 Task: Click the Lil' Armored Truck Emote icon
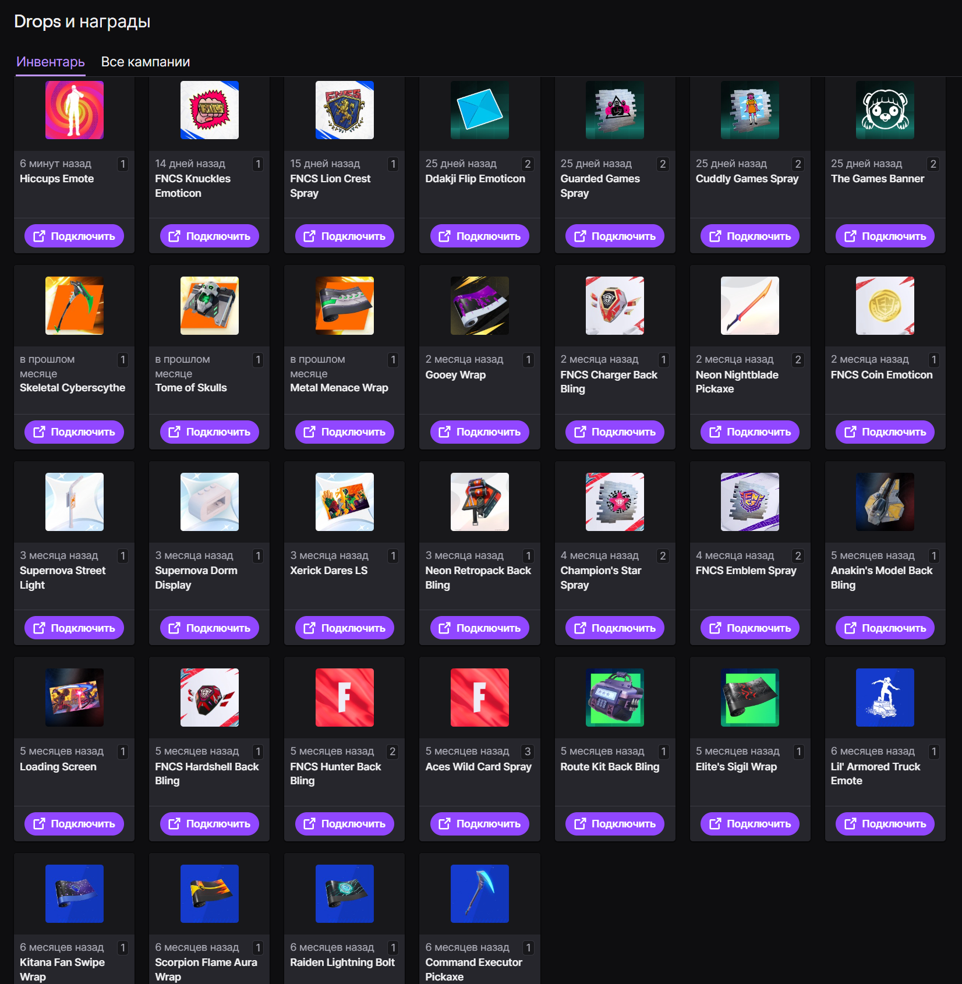point(885,698)
